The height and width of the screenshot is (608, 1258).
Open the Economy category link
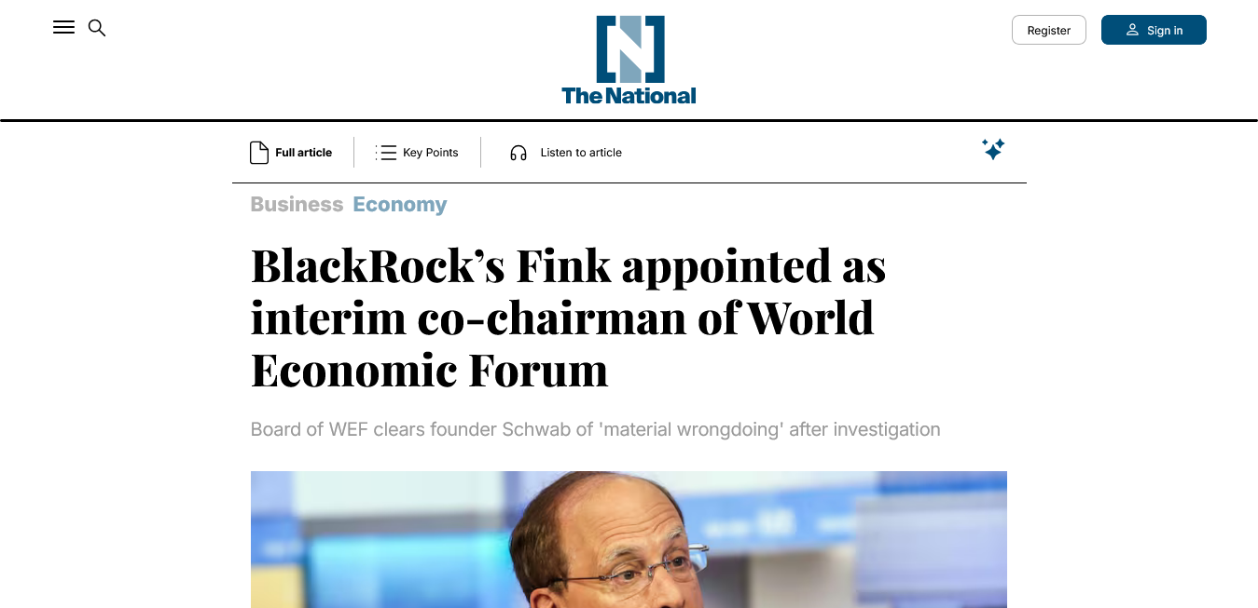[x=399, y=205]
